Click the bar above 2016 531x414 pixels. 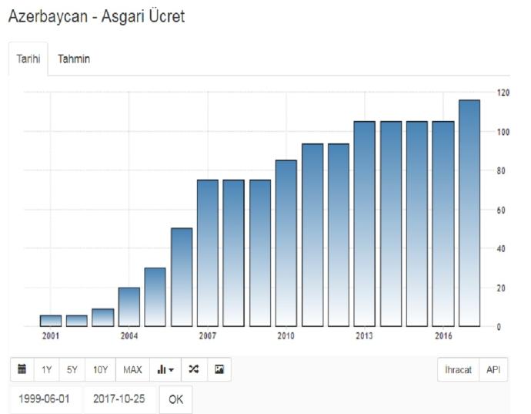[x=443, y=224]
